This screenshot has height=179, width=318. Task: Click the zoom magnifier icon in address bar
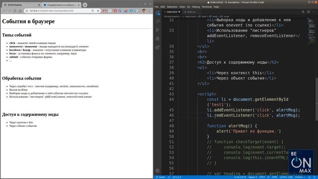click(93, 11)
